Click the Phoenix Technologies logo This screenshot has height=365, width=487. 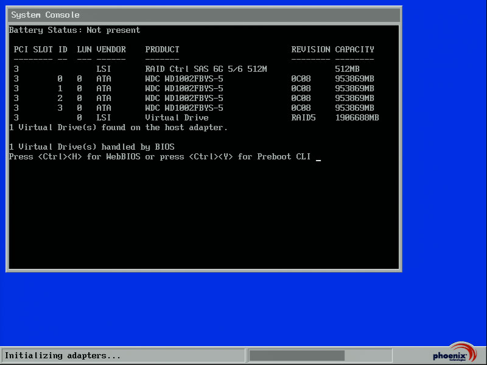coord(454,352)
